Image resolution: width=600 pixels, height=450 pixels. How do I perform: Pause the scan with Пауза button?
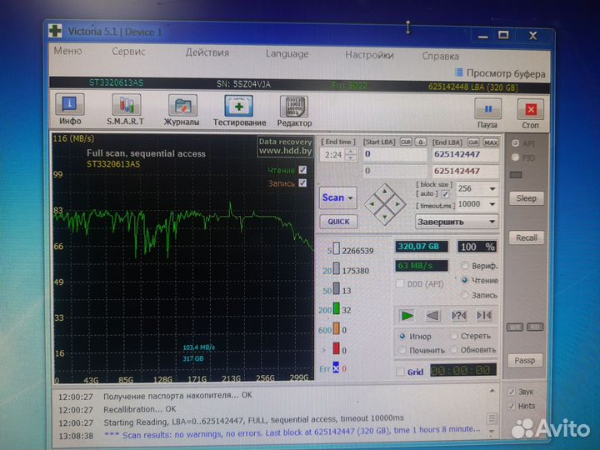(487, 109)
